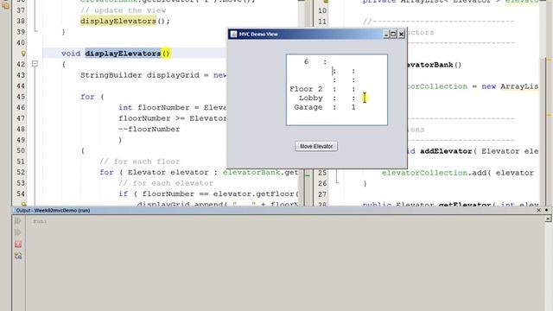Click the Output panel scrollbar up arrow
Viewport: 553px width, 311px height.
pyautogui.click(x=548, y=219)
